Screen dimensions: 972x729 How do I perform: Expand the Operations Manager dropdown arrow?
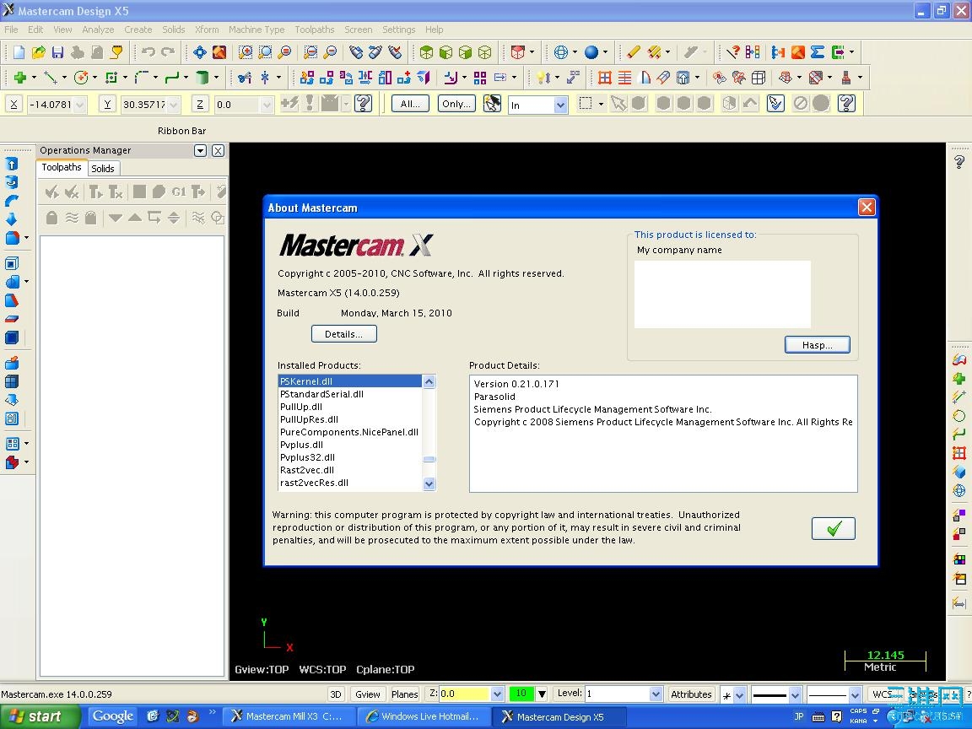tap(200, 151)
